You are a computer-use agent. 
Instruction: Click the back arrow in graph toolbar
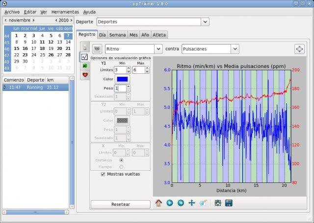[170, 203]
